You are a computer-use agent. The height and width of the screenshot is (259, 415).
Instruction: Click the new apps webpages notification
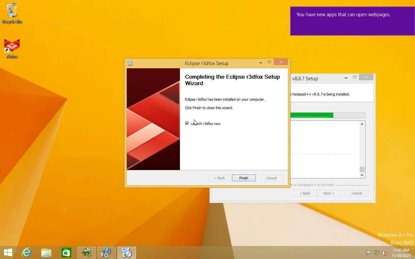352,21
